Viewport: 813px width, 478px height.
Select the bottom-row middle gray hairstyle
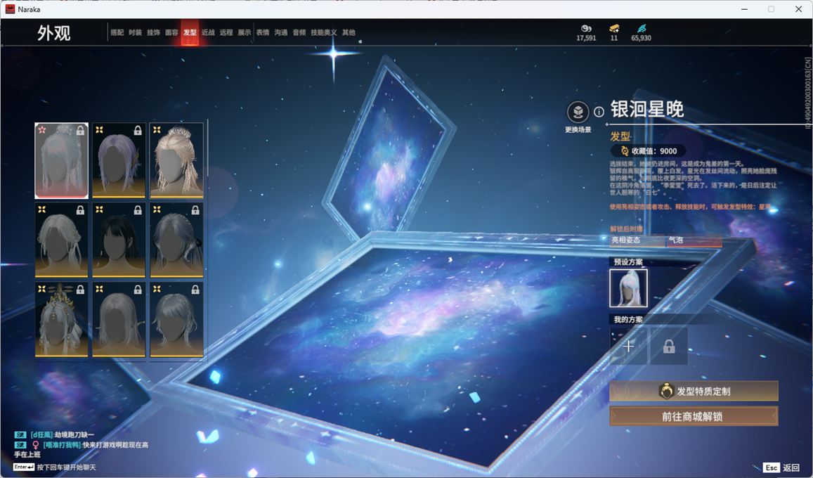(119, 320)
